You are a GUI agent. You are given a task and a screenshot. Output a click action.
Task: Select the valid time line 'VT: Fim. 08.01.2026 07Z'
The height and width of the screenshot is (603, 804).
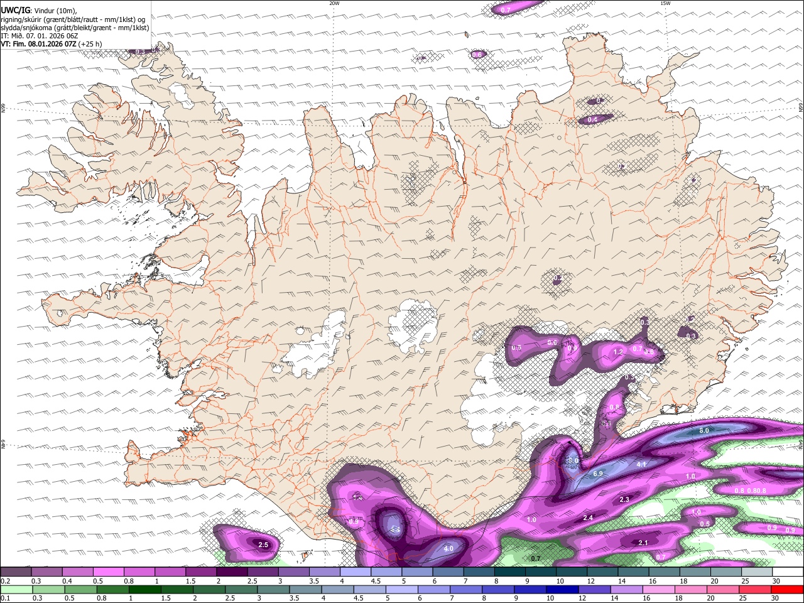coord(39,44)
